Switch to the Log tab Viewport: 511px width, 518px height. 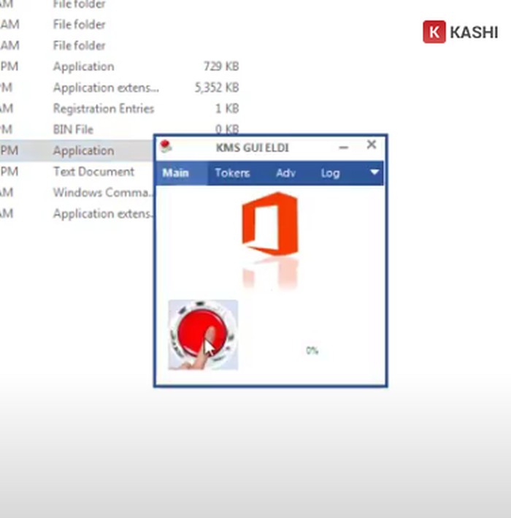[x=330, y=173]
